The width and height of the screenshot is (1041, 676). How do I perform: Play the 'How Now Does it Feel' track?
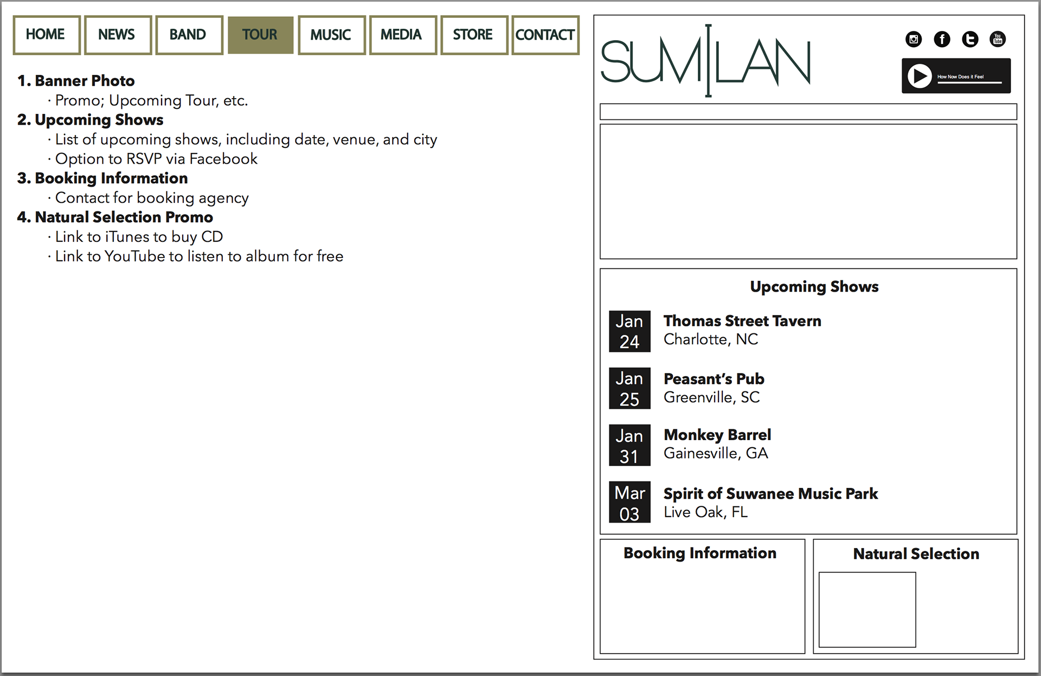coord(920,76)
